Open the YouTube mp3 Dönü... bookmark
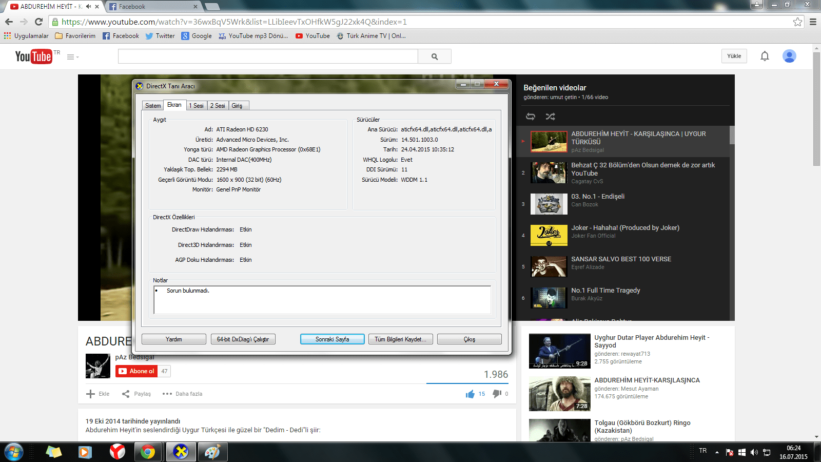821x462 pixels. point(253,36)
